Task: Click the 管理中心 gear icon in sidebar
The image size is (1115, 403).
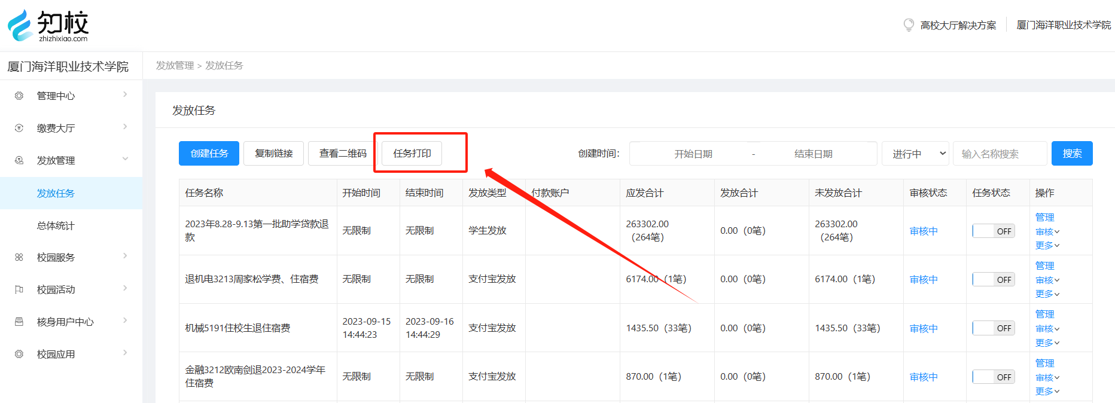Action: 19,96
